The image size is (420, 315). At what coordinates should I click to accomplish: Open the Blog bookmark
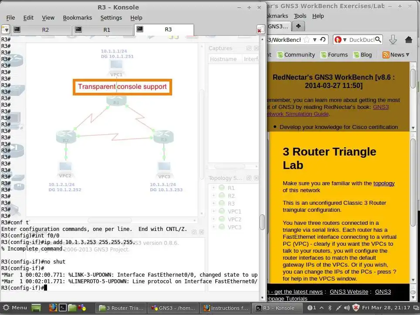tap(362, 55)
